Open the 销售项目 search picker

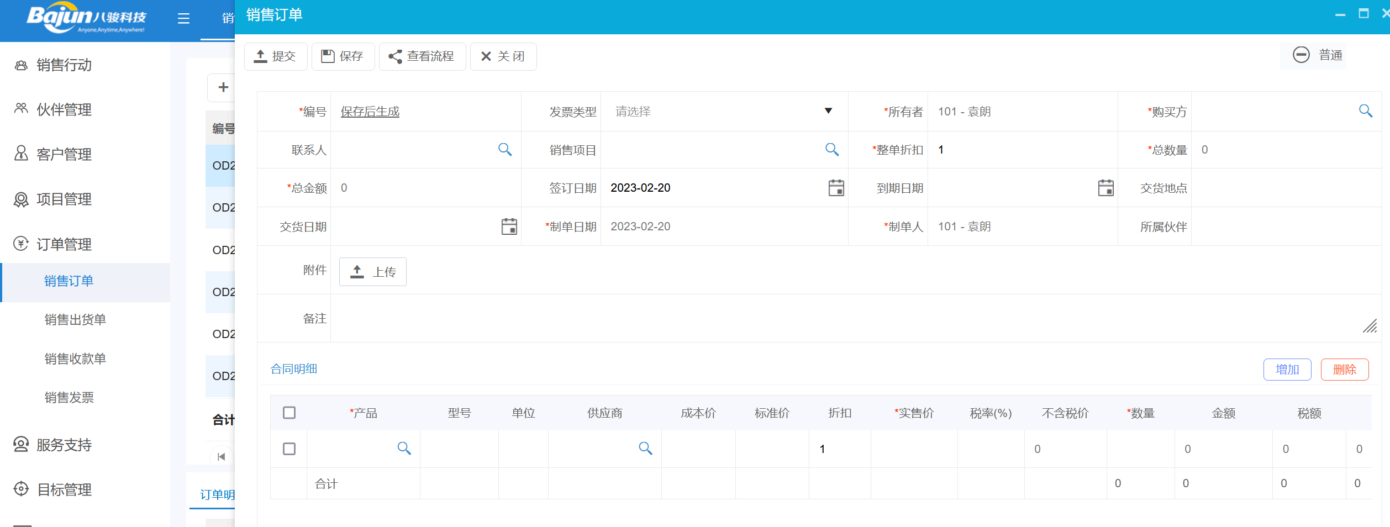831,149
